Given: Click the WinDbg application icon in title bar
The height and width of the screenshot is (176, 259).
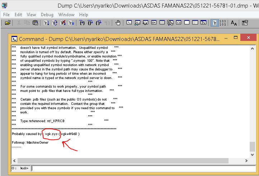Looking at the screenshot, I should click(4, 5).
